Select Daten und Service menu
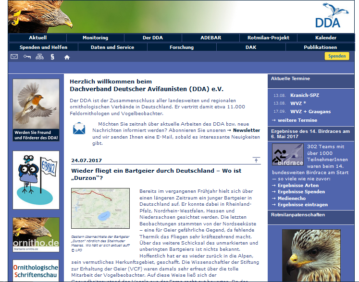 tap(112, 47)
